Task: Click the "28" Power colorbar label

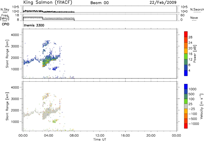Action: (x=190, y=37)
